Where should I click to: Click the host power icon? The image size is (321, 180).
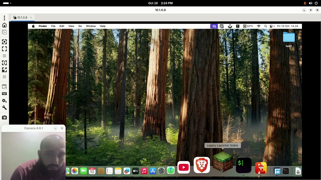point(316,3)
